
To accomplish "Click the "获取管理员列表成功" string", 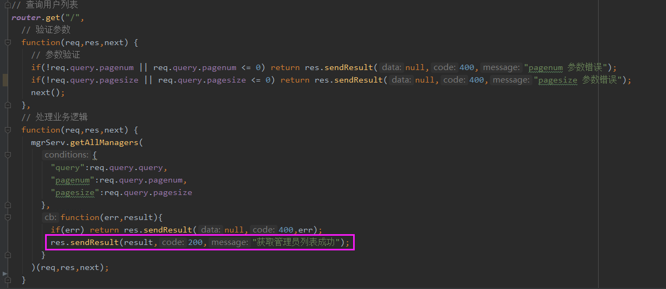I will click(296, 242).
